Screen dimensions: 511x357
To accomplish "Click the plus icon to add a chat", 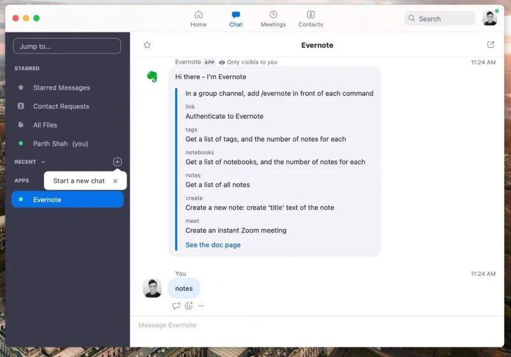I will pyautogui.click(x=118, y=162).
